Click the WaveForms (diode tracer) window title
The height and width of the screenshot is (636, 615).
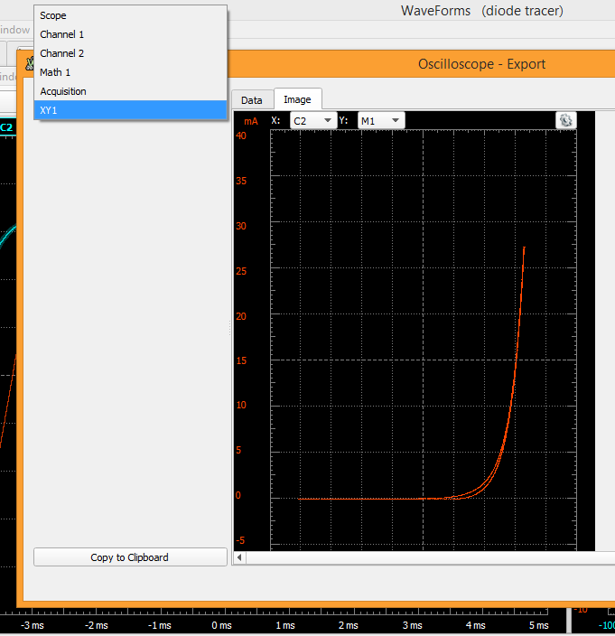coord(481,11)
